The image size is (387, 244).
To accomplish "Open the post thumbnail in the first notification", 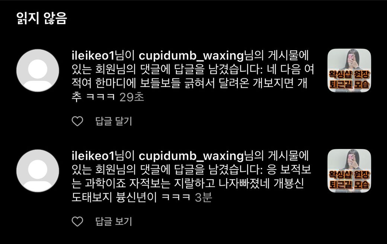I will pyautogui.click(x=349, y=70).
